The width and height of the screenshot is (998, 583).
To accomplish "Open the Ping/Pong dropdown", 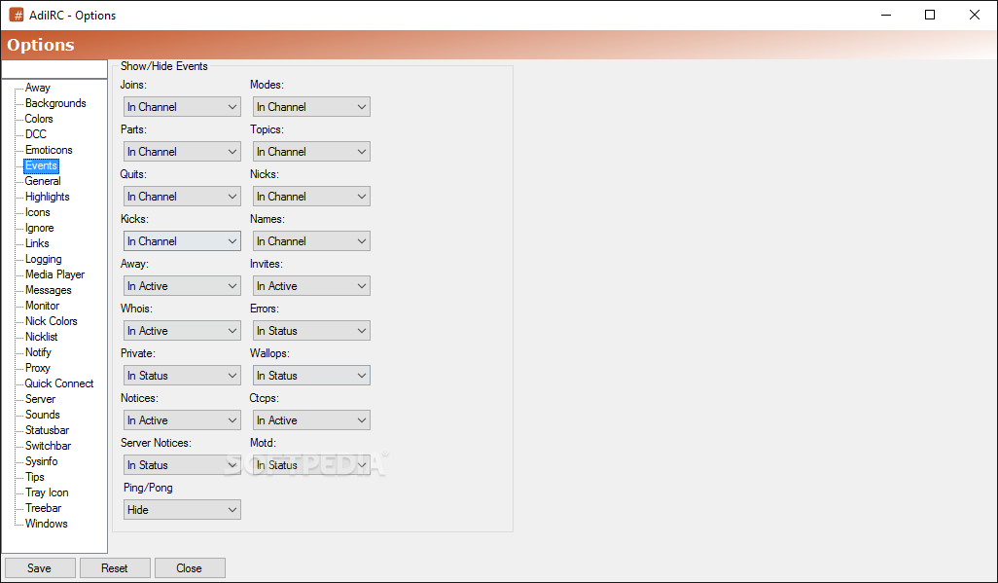I will click(x=182, y=510).
